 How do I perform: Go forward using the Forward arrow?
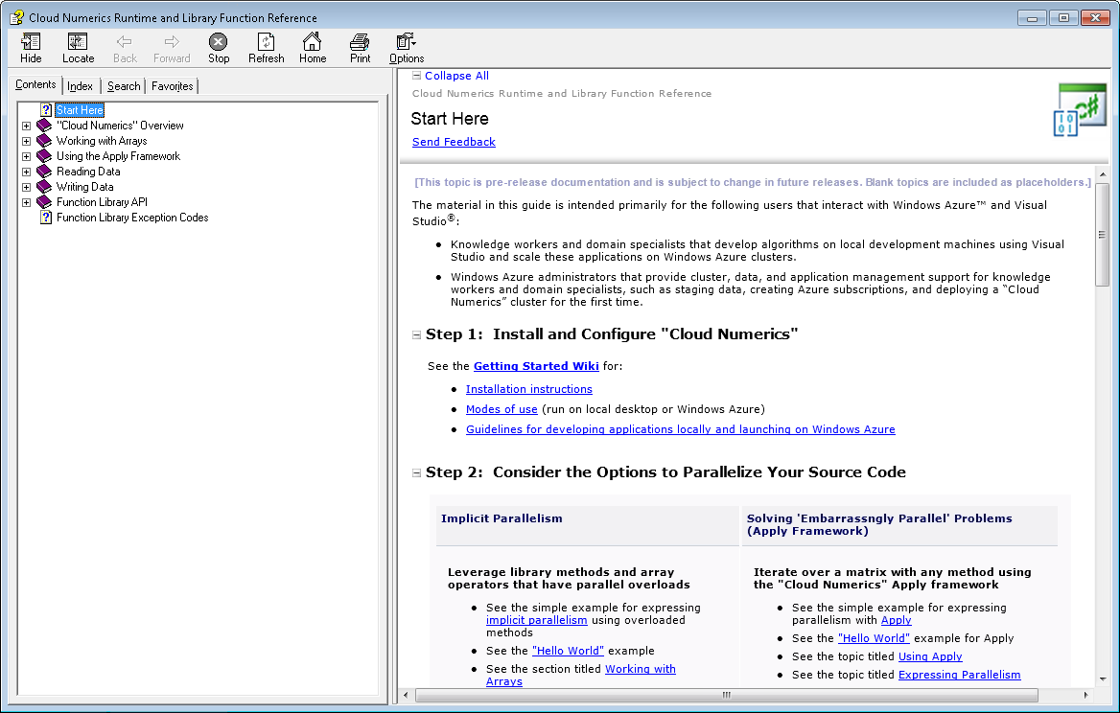pyautogui.click(x=172, y=49)
